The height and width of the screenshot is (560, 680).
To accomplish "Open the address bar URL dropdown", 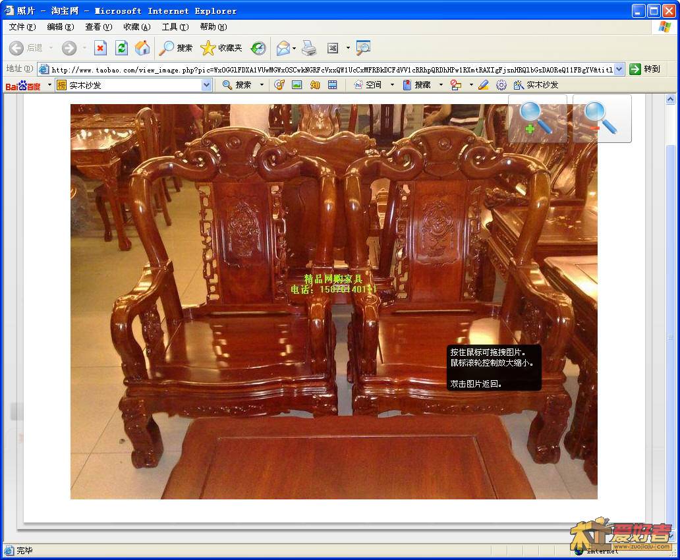I will point(619,69).
